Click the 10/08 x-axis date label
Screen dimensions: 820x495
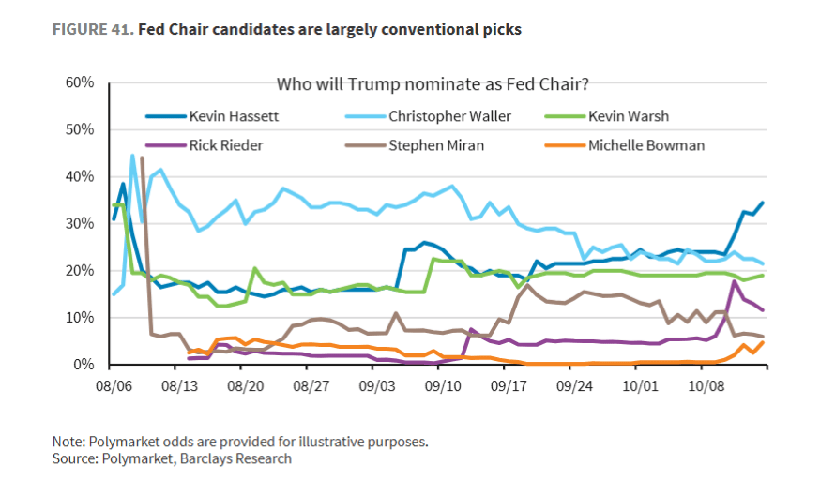pos(705,384)
